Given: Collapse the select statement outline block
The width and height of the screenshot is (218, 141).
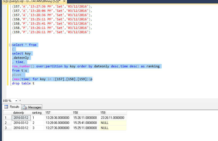Looking at the screenshot, I should pyautogui.click(x=10, y=45).
